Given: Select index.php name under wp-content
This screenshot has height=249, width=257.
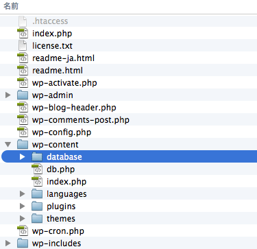Looking at the screenshot, I should pyautogui.click(x=66, y=182).
